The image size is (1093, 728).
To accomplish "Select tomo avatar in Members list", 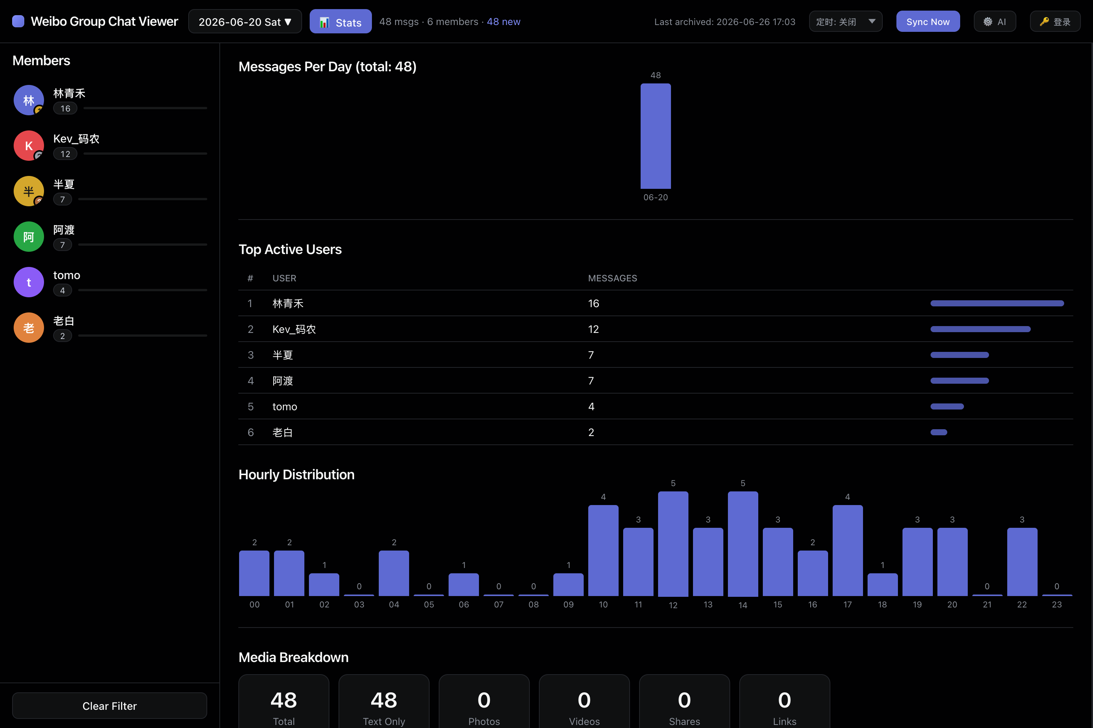I will [x=29, y=282].
